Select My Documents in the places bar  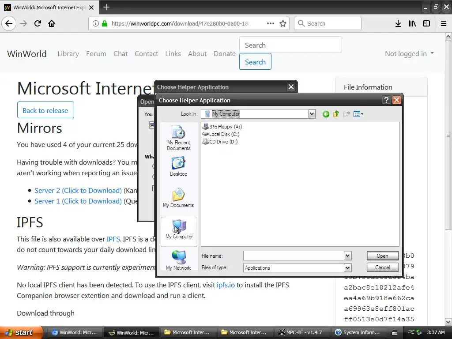pyautogui.click(x=178, y=198)
